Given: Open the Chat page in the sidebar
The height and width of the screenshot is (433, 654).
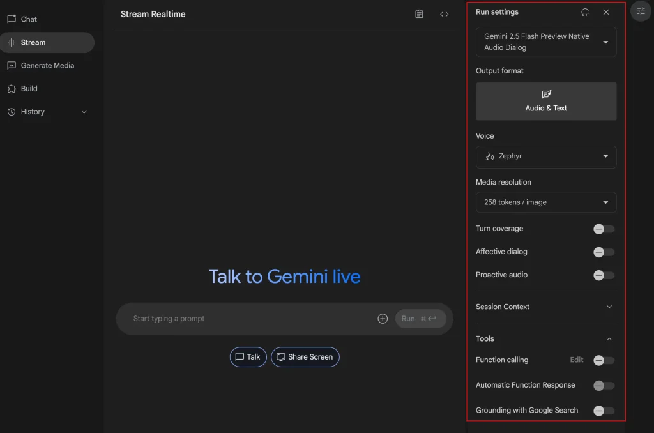Looking at the screenshot, I should click(47, 19).
